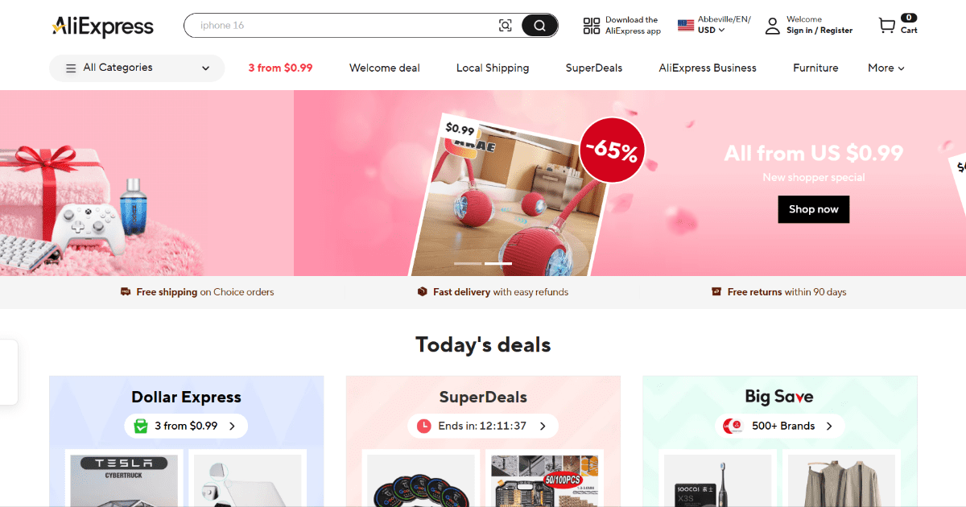Open the shopping cart icon
Viewport: 966px width, 507px height.
click(x=886, y=26)
